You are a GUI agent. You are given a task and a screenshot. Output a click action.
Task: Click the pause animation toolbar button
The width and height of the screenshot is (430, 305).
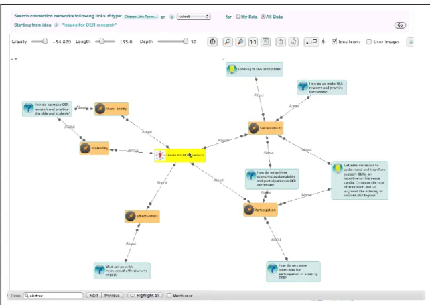coord(212,42)
